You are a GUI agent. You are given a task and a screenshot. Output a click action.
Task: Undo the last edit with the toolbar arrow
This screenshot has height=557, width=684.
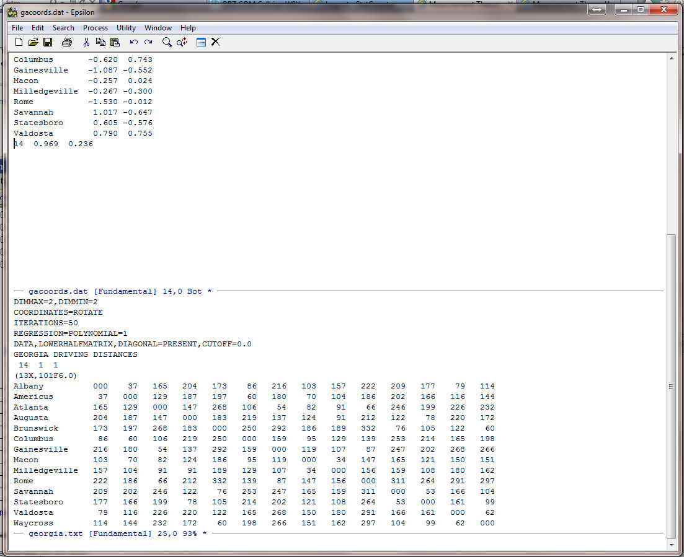134,42
